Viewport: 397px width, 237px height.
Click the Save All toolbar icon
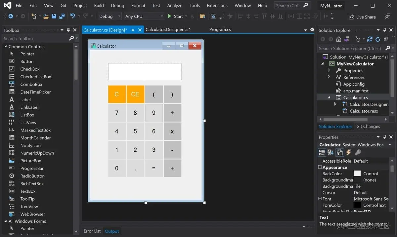tap(63, 16)
